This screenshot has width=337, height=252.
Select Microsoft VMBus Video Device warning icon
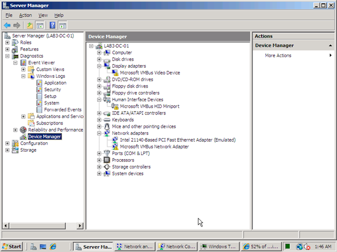coord(115,73)
